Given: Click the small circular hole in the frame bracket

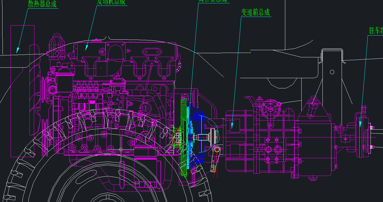Looking at the screenshot, I should [x=332, y=72].
